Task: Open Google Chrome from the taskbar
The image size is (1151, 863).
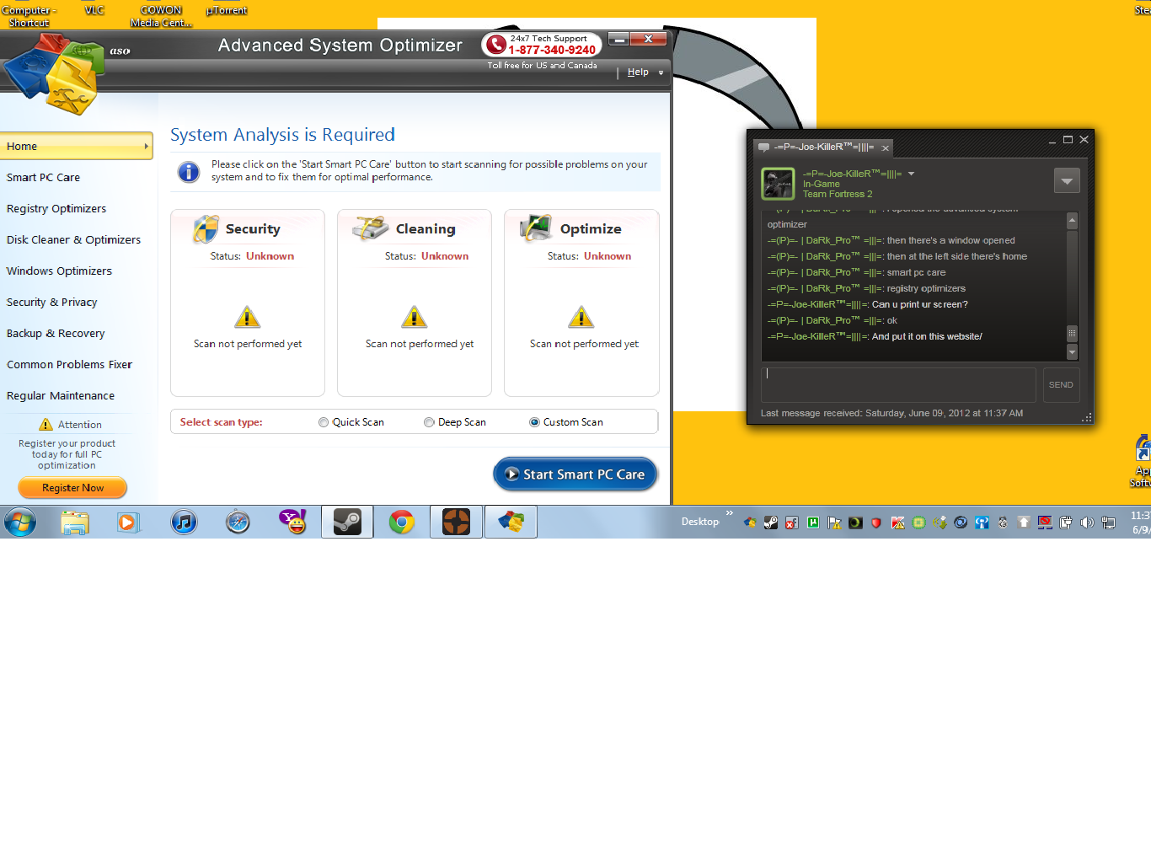Action: (x=402, y=523)
